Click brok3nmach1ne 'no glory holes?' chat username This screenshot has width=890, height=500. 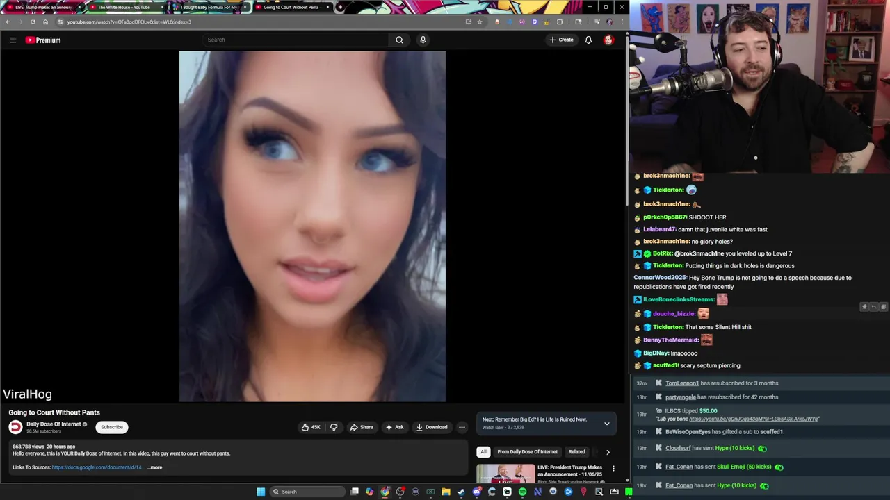[x=666, y=242]
